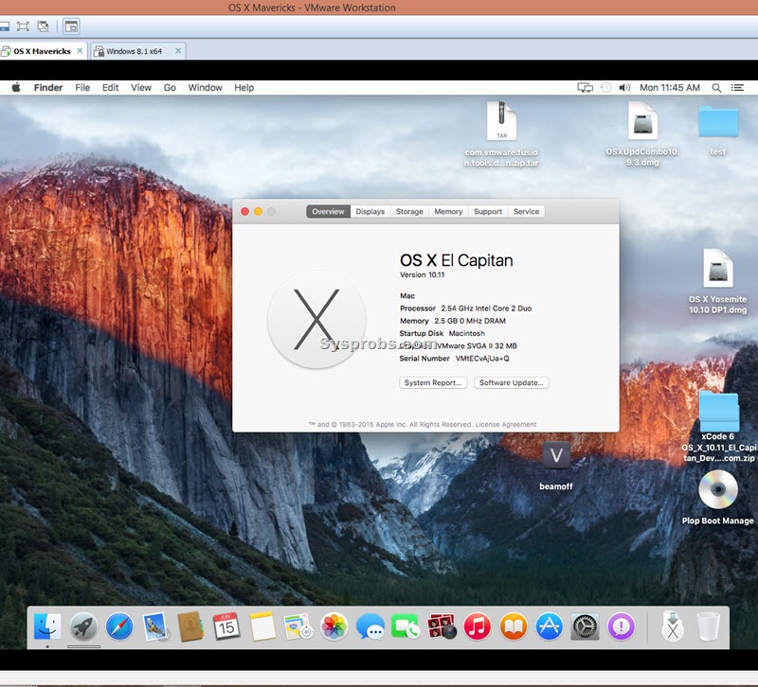The width and height of the screenshot is (758, 687).
Task: Open the Go menu
Action: tap(170, 87)
